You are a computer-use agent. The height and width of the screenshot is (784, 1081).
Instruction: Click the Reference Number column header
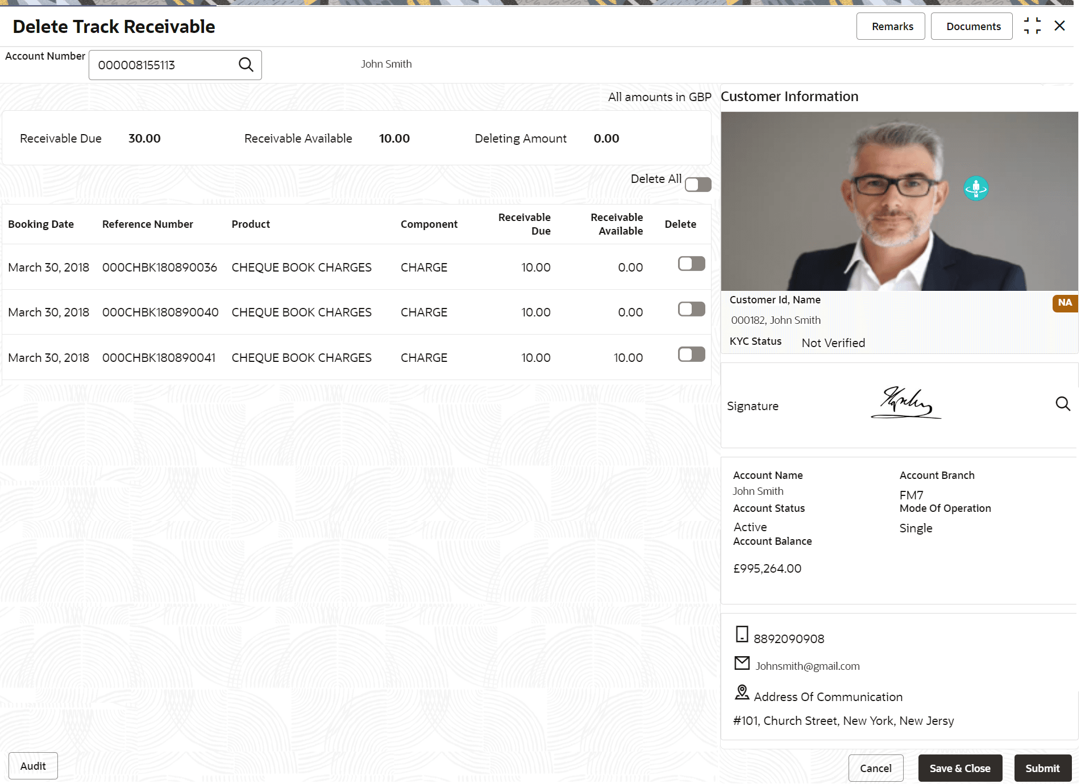pos(148,224)
